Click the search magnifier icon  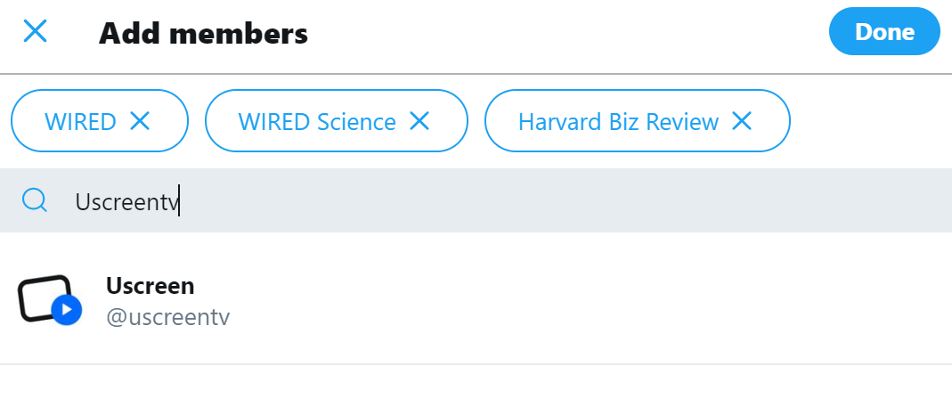[35, 200]
